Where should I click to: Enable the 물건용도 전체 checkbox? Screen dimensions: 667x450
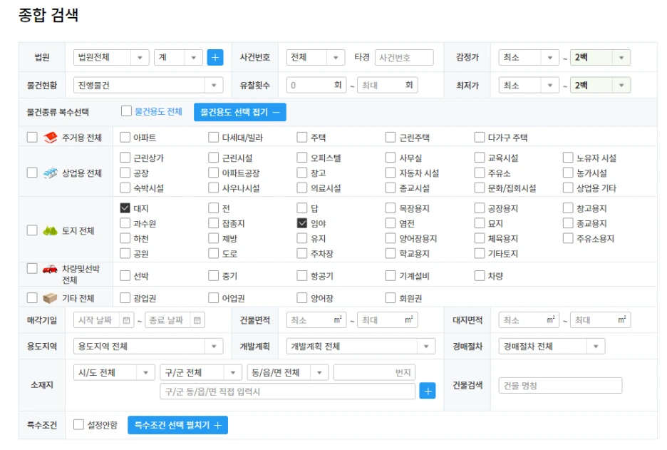(x=125, y=111)
